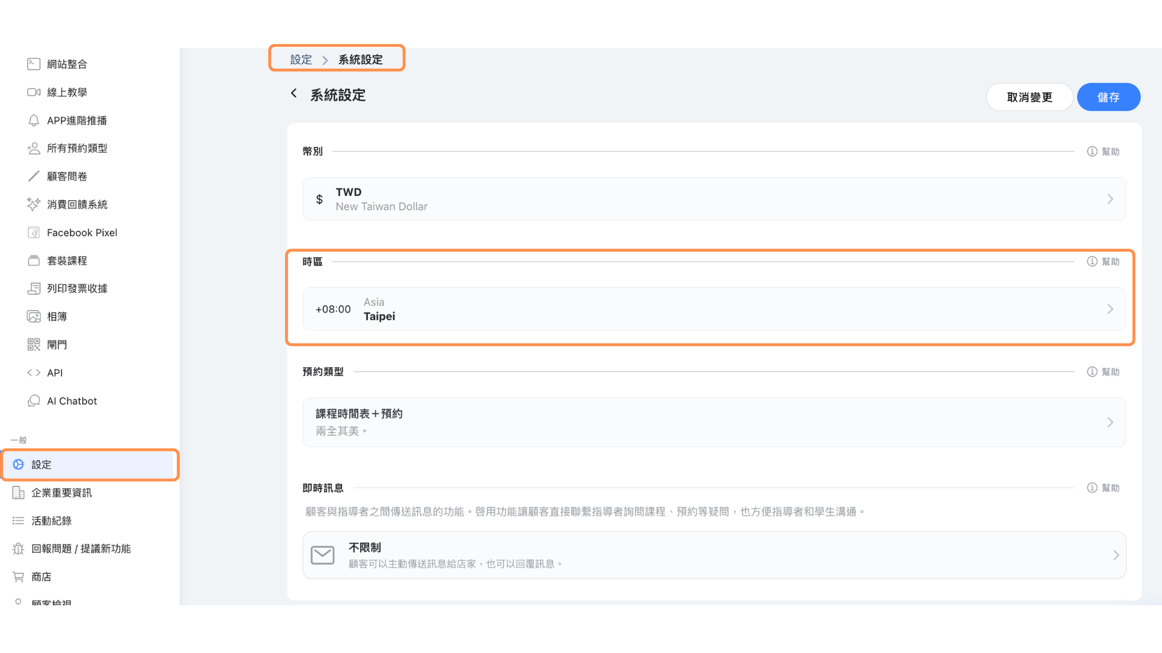Click the info icon for 即時訊息 help
Viewport: 1162px width, 653px height.
click(1092, 488)
